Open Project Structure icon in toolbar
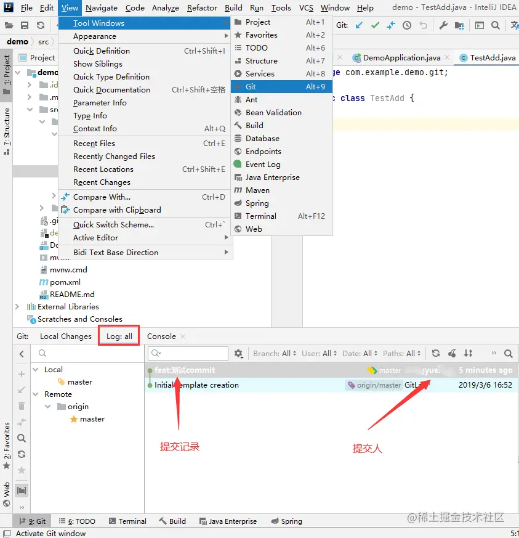 pyautogui.click(x=459, y=25)
